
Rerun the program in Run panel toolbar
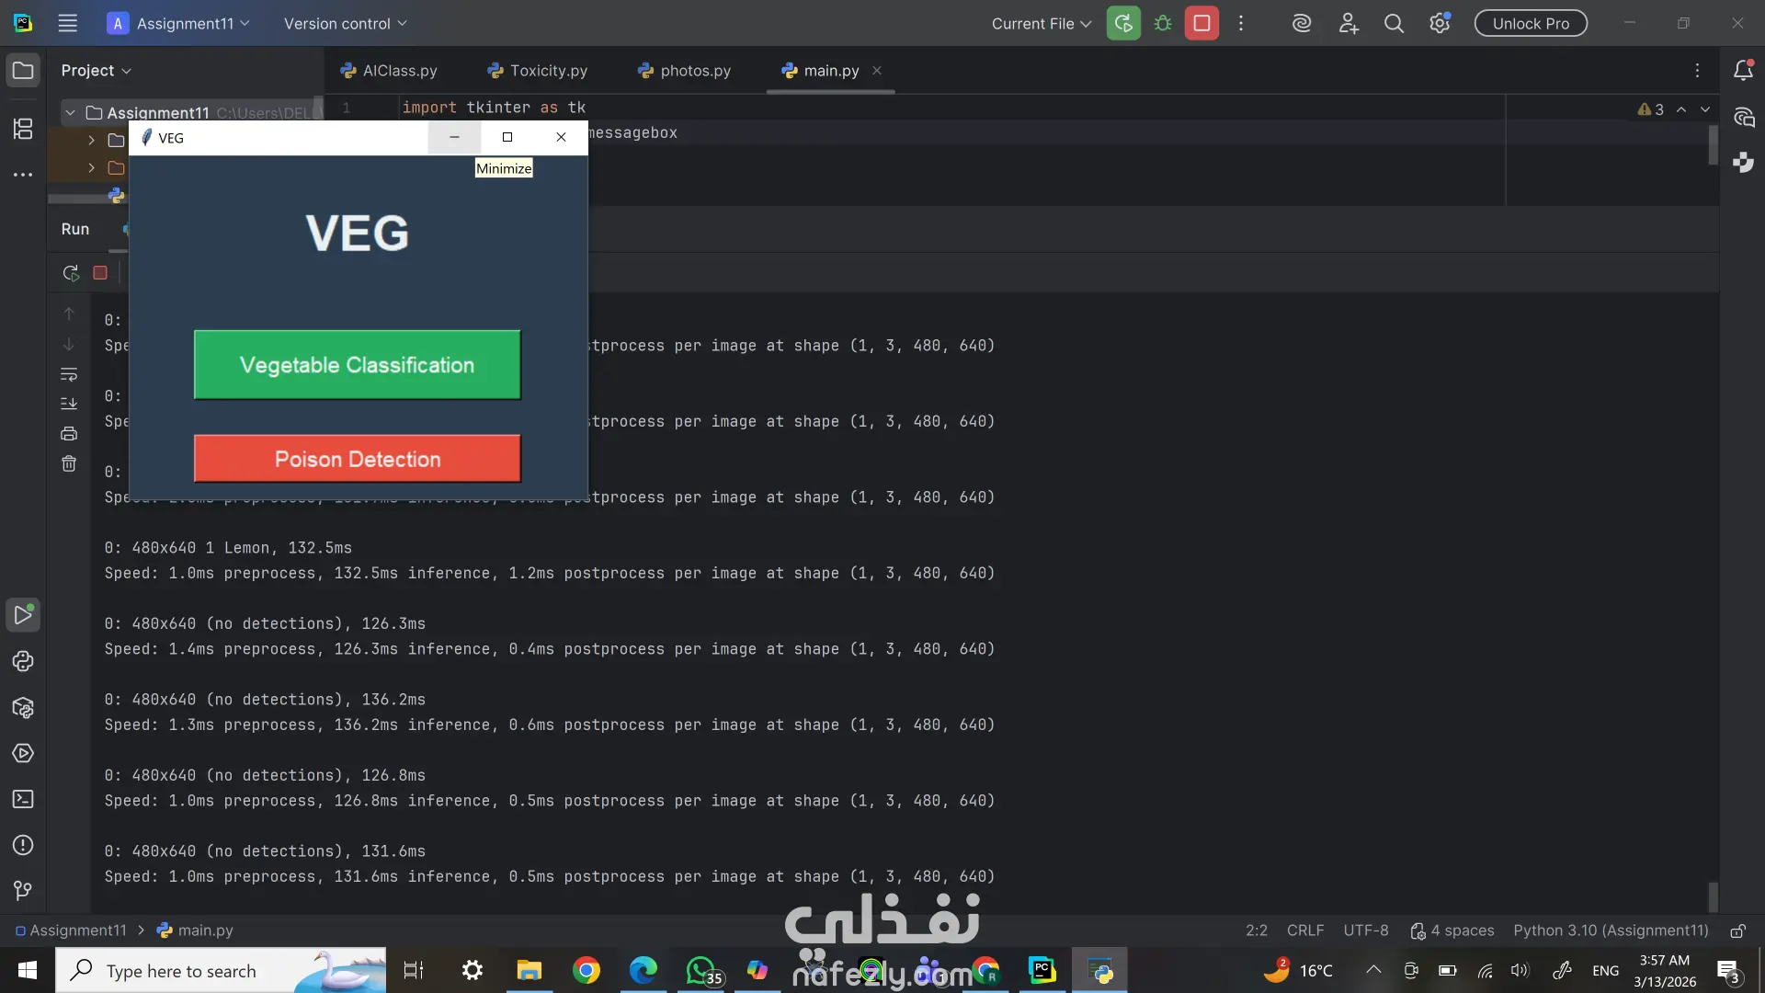tap(70, 273)
